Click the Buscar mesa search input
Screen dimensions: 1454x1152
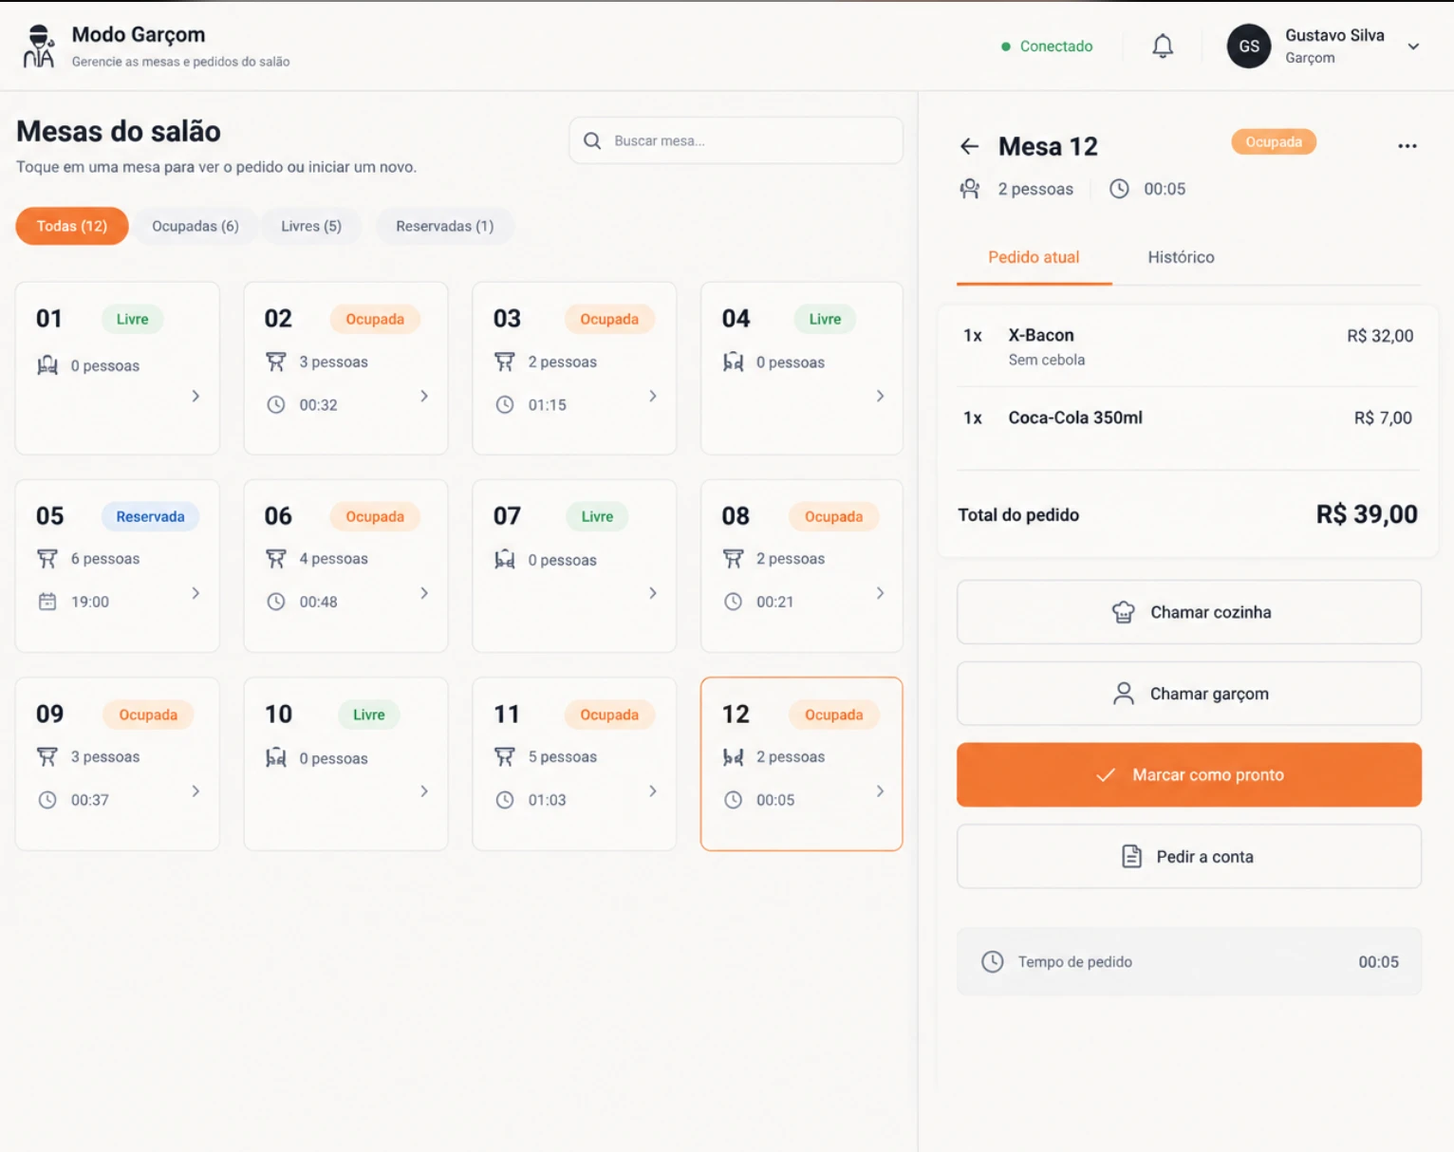[736, 140]
